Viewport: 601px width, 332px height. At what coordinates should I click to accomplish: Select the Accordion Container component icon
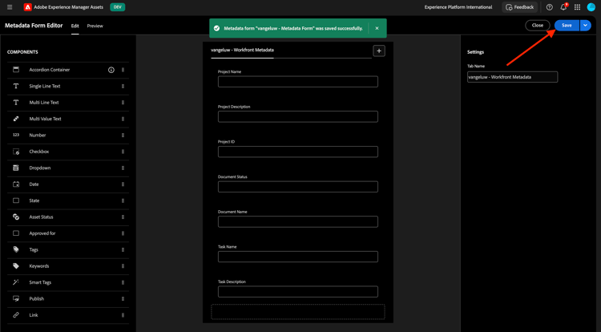(x=16, y=70)
